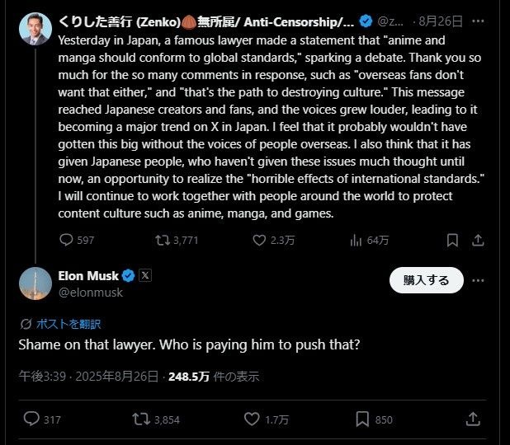The image size is (510, 445).
Task: Click the 午後3:39 · 2025年8月26日 timestamp
Action: (x=88, y=377)
